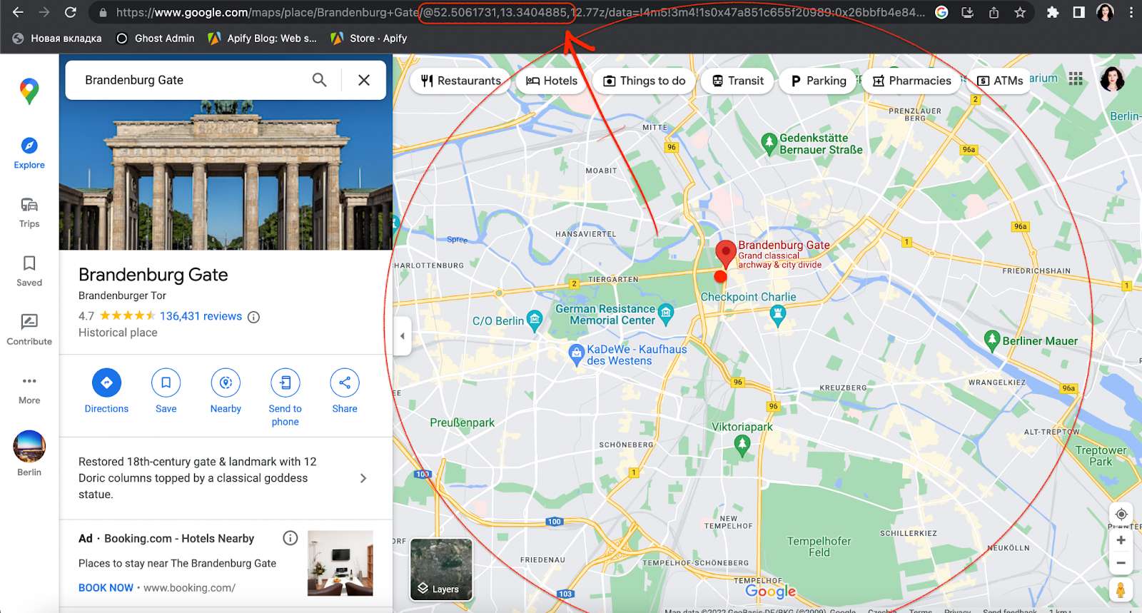Click the Berliner Mauer marker
This screenshot has width=1142, height=613.
(x=991, y=340)
